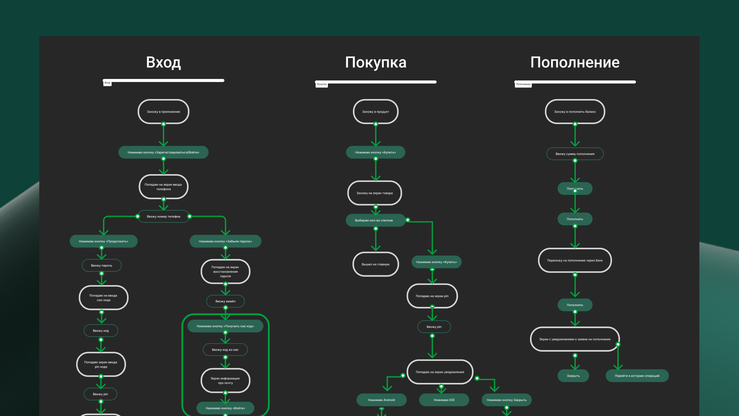Viewport: 739px width, 416px height.
Task: Click the large "Пополнение" section heading
Action: pyautogui.click(x=575, y=62)
